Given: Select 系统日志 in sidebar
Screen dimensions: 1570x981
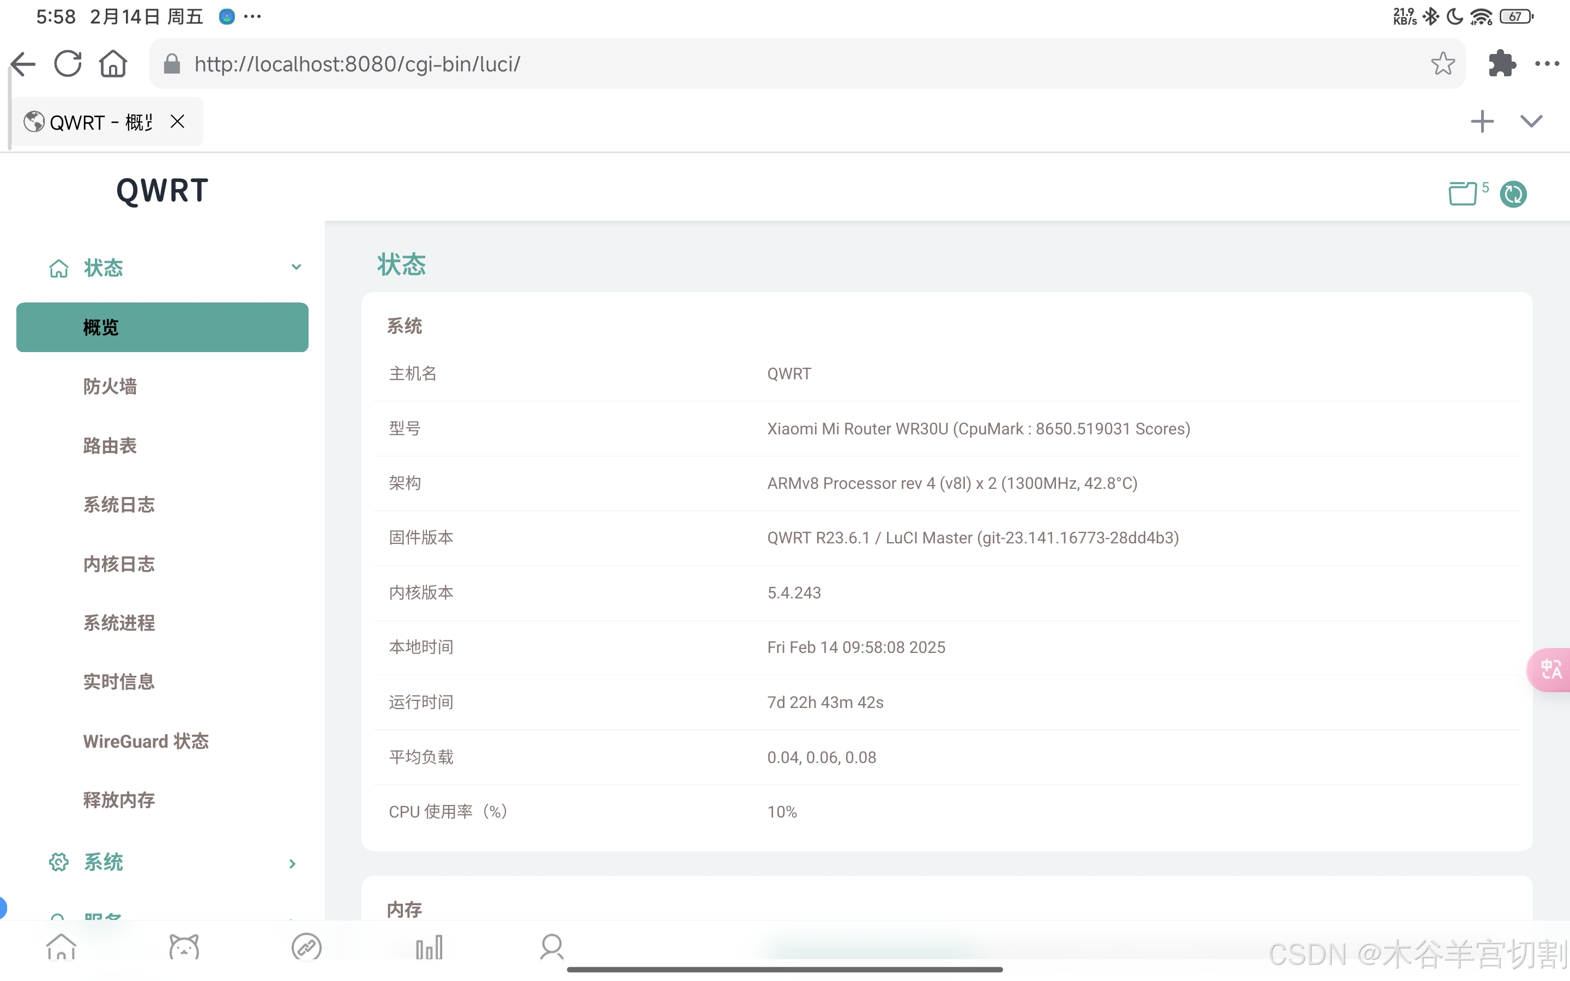Looking at the screenshot, I should pyautogui.click(x=119, y=505).
